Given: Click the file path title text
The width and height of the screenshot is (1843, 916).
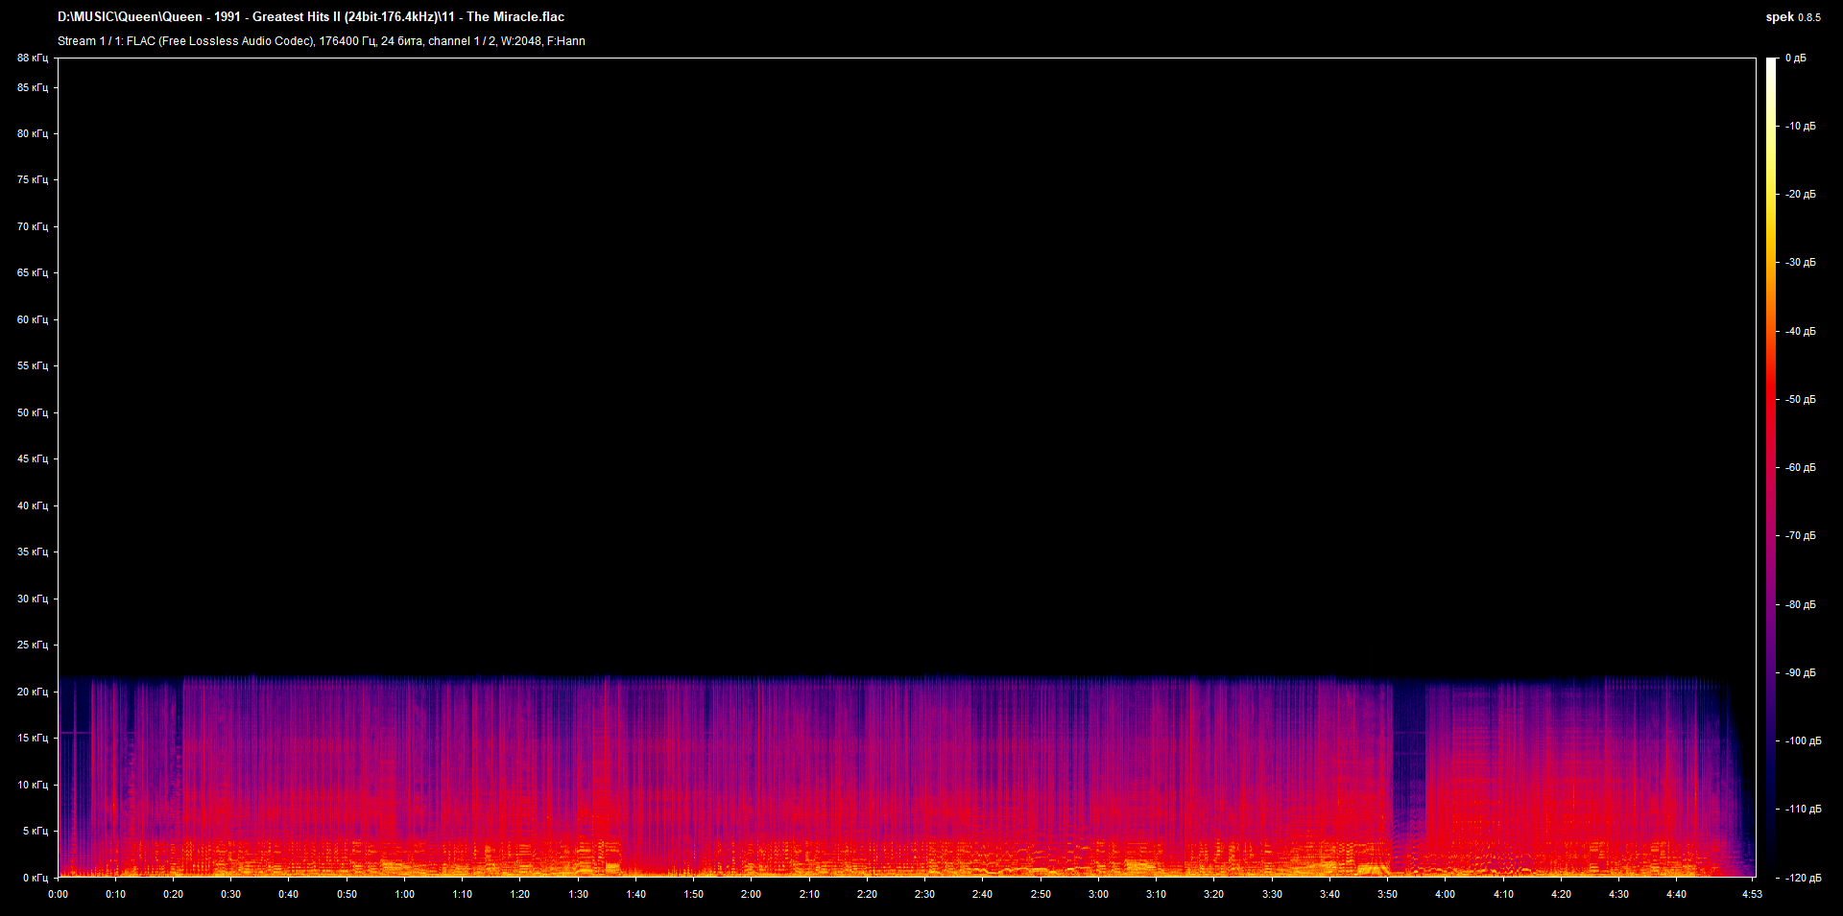Looking at the screenshot, I should 311,17.
